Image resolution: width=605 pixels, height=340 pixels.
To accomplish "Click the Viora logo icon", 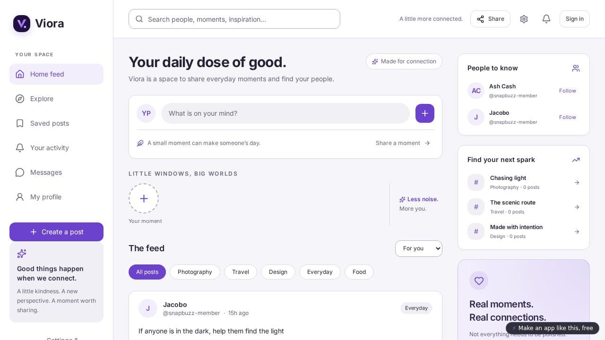I will 22,24.
